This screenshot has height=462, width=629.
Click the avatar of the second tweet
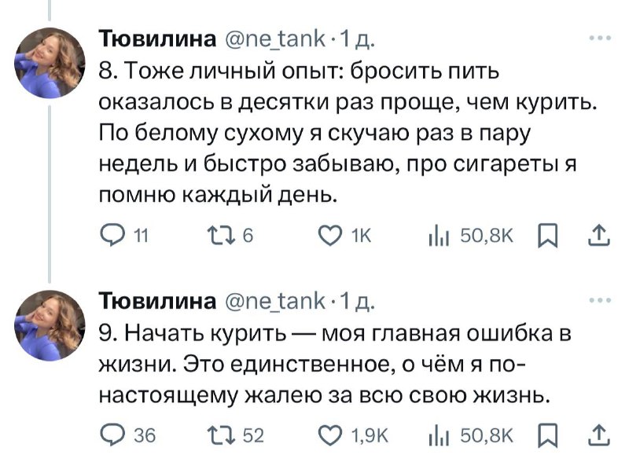click(51, 325)
